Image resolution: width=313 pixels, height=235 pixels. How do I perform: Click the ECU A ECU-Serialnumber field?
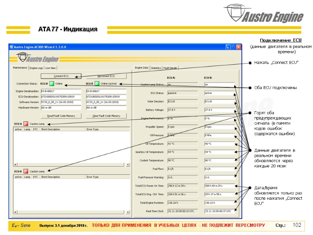(x=61, y=96)
